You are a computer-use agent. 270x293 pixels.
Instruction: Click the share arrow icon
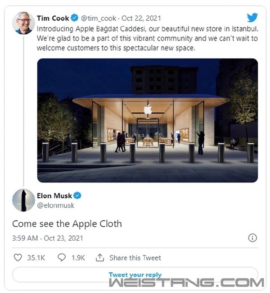100,258
